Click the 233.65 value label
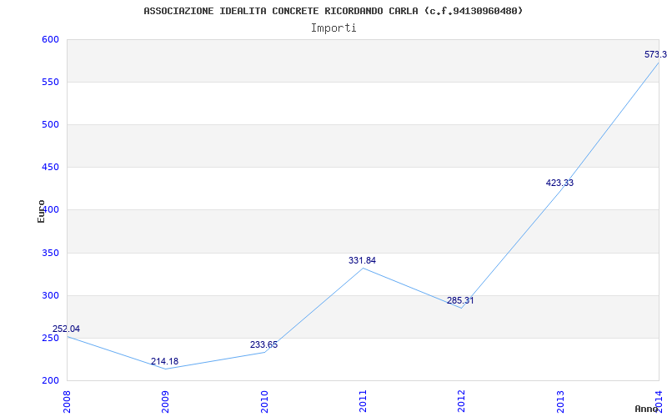Viewport: 667px width, 417px height. pyautogui.click(x=263, y=344)
